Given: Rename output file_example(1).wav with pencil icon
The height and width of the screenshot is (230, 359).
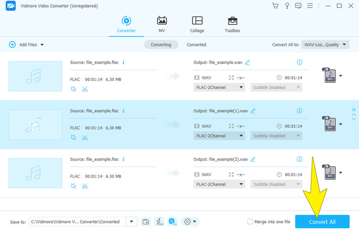Looking at the screenshot, I should pos(253,111).
